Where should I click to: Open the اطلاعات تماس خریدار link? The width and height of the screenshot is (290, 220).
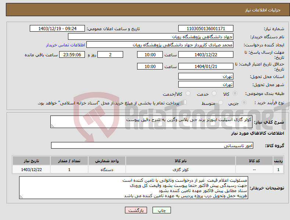tap(65, 45)
